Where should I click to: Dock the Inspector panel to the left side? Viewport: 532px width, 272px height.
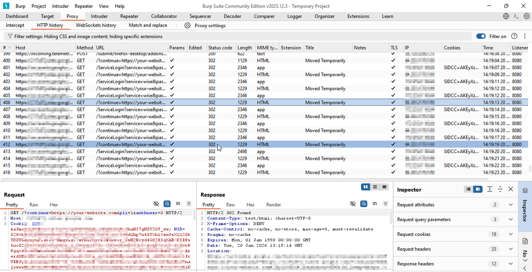(468, 189)
